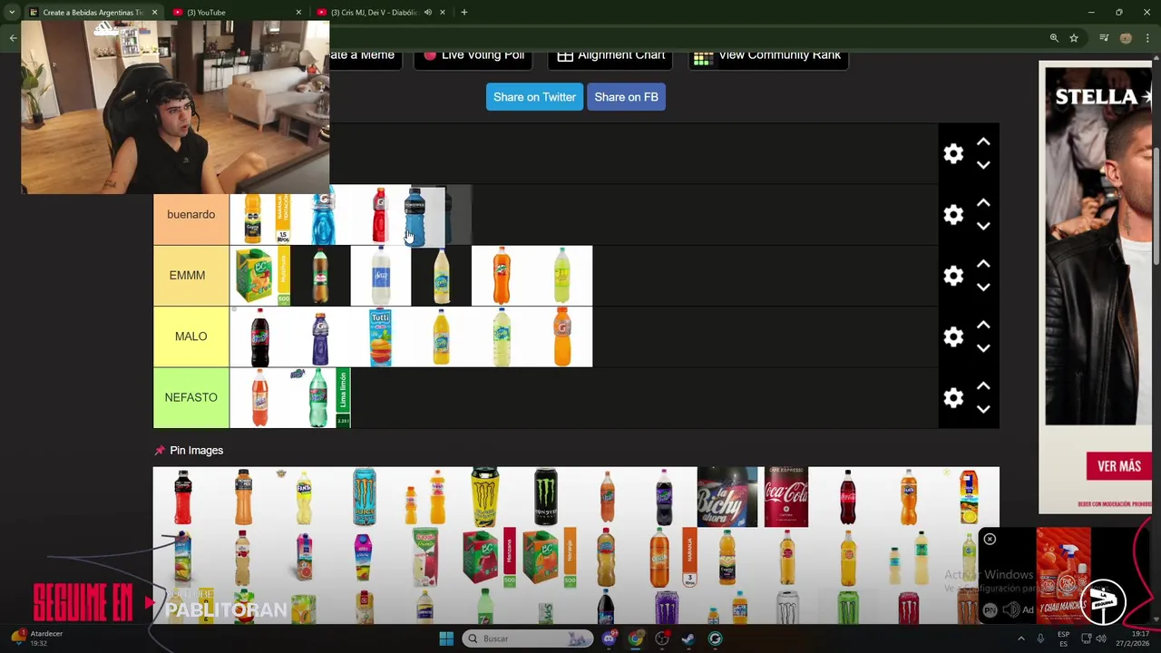This screenshot has width=1161, height=653.
Task: Pick the Coca-Cola bottle from image pool
Action: tap(847, 497)
